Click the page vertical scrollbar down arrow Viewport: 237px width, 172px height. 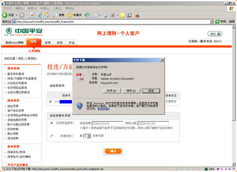pyautogui.click(x=234, y=164)
